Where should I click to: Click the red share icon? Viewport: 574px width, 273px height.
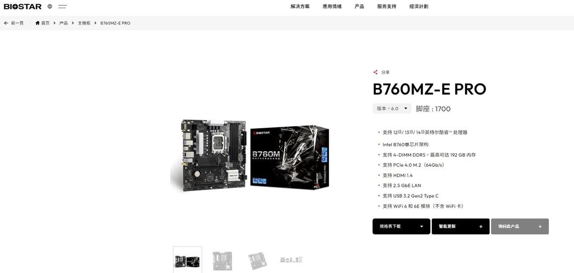(x=375, y=73)
